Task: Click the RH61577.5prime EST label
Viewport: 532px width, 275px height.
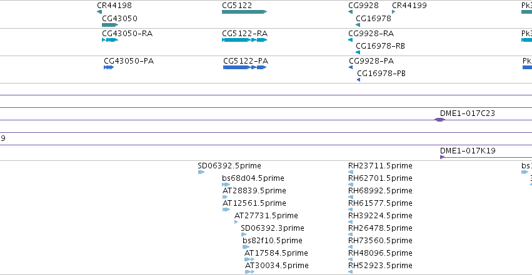Action: pyautogui.click(x=380, y=203)
